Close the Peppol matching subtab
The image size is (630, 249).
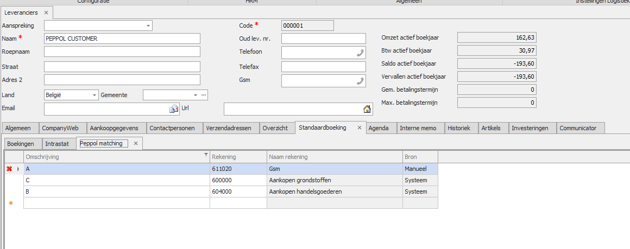click(x=136, y=144)
